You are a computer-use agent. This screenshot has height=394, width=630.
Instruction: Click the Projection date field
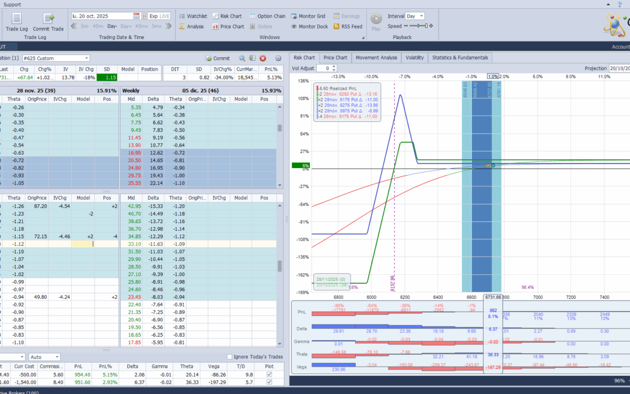[619, 68]
